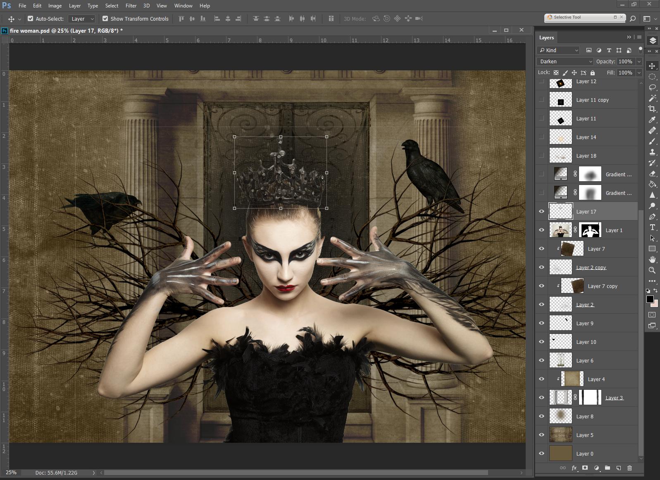The image size is (660, 480).
Task: Uncheck the Auto-Select checkbox
Action: point(31,19)
